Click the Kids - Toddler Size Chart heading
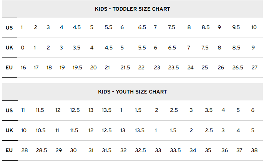Image resolution: width=264 pixels, height=161 pixels. point(132,9)
